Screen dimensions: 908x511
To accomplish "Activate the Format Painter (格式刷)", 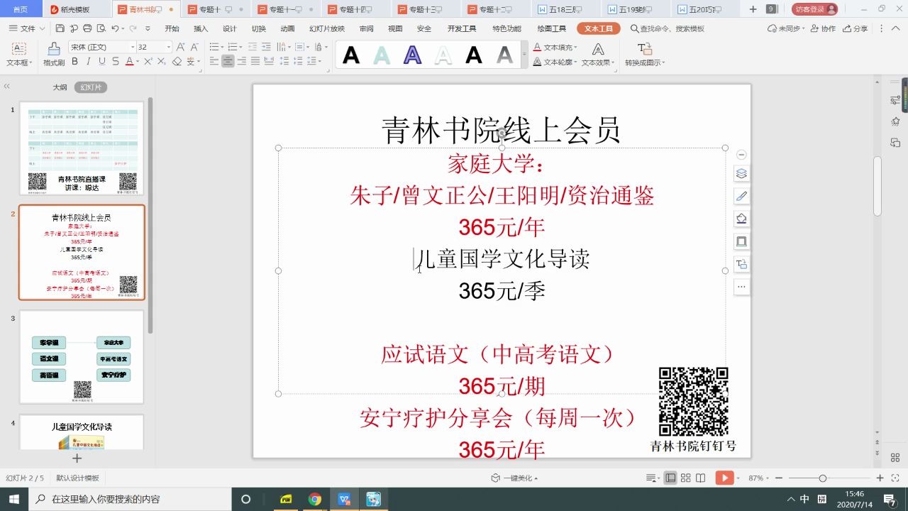I will [54, 55].
